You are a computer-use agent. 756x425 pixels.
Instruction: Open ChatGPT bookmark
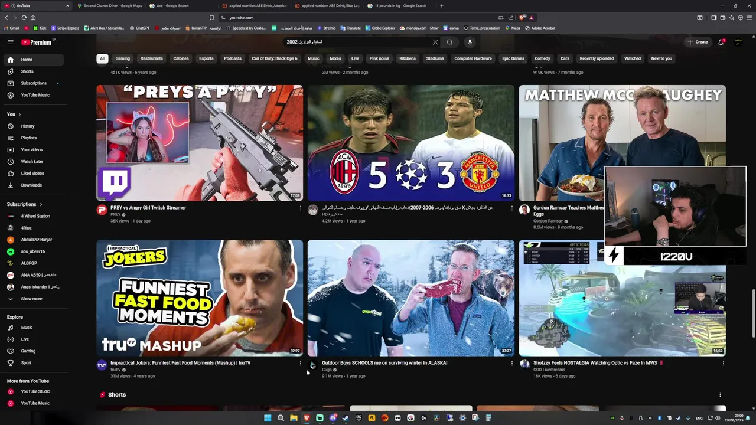[139, 28]
